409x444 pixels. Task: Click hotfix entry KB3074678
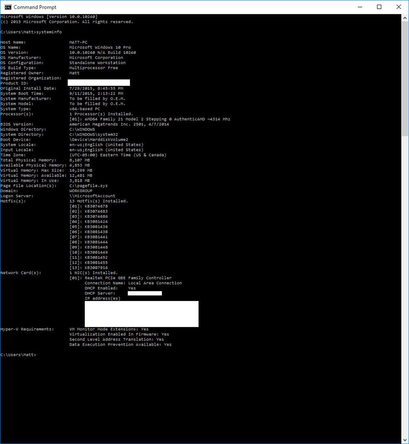pyautogui.click(x=88, y=206)
